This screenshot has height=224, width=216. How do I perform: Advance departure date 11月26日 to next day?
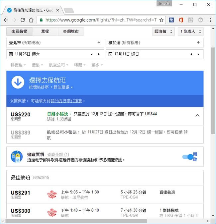tap(99, 54)
